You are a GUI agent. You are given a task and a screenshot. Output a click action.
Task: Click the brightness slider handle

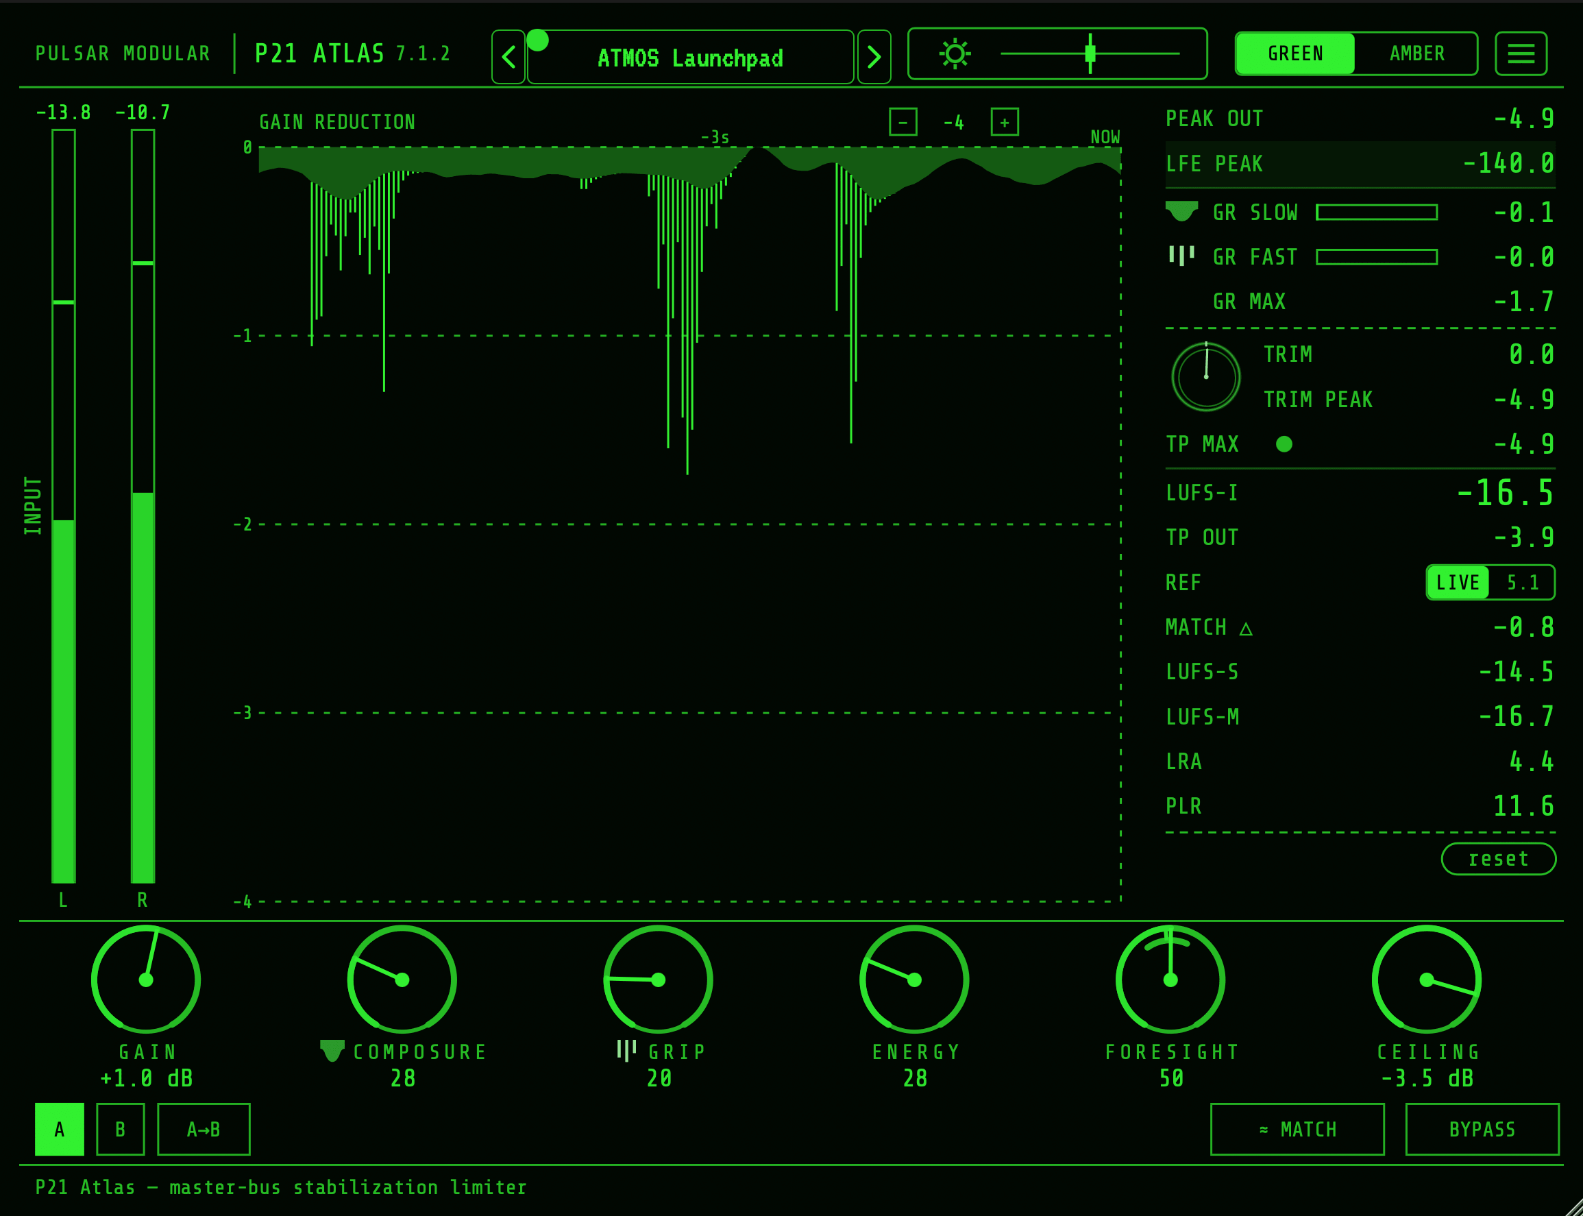click(x=1090, y=53)
